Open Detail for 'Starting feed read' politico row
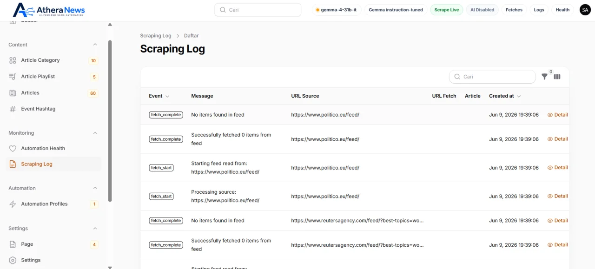The height and width of the screenshot is (269, 595). pyautogui.click(x=557, y=168)
